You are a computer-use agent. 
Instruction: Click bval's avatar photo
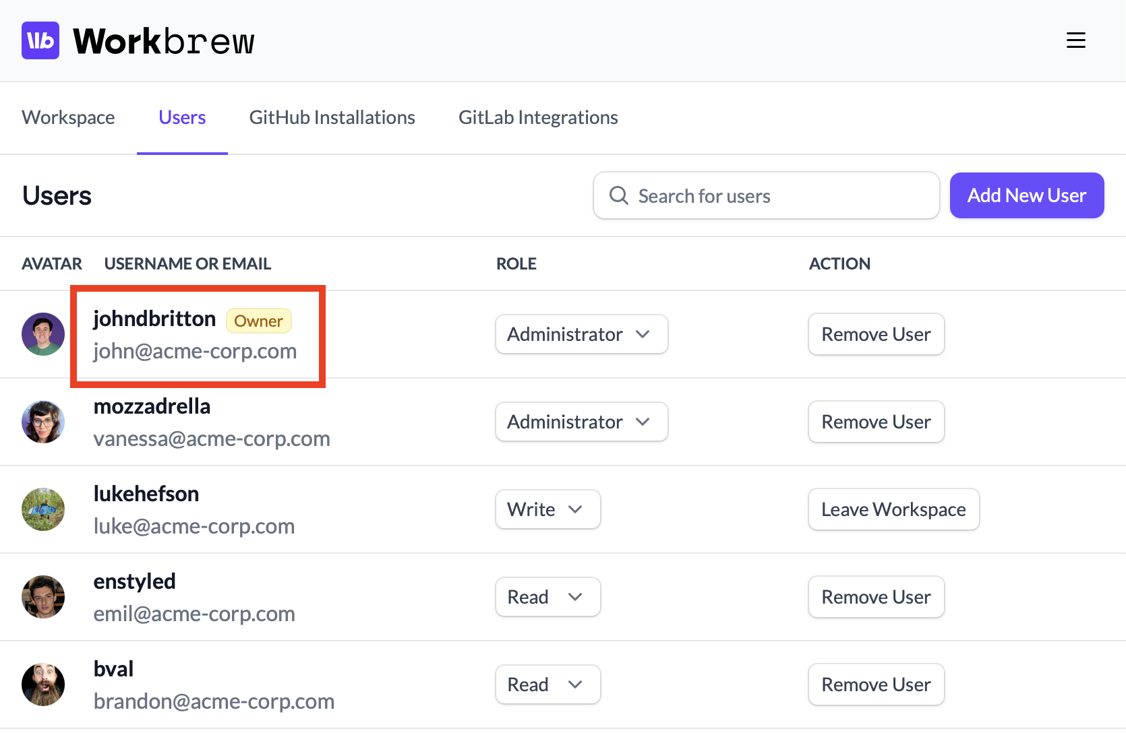43,684
